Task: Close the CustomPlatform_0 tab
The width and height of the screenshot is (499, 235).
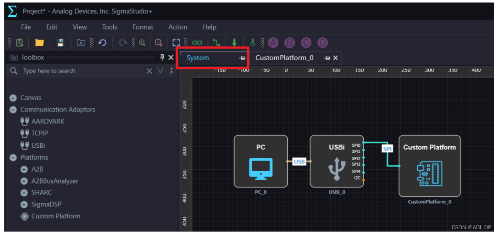Action: pos(335,58)
